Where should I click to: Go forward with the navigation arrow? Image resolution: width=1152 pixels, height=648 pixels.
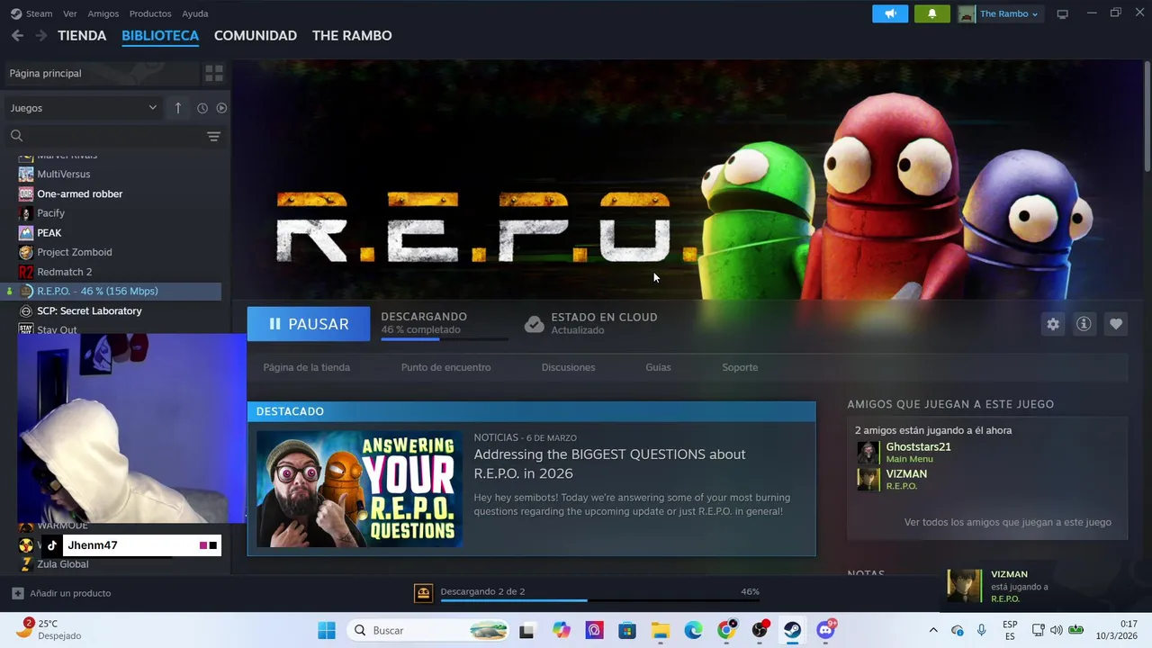40,35
